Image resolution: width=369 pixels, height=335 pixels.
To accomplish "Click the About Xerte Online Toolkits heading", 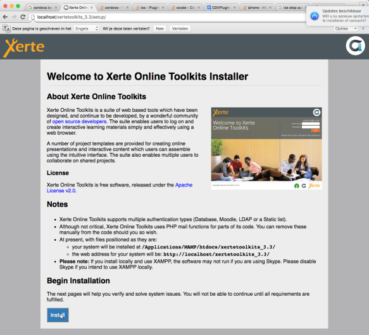I will (x=96, y=97).
